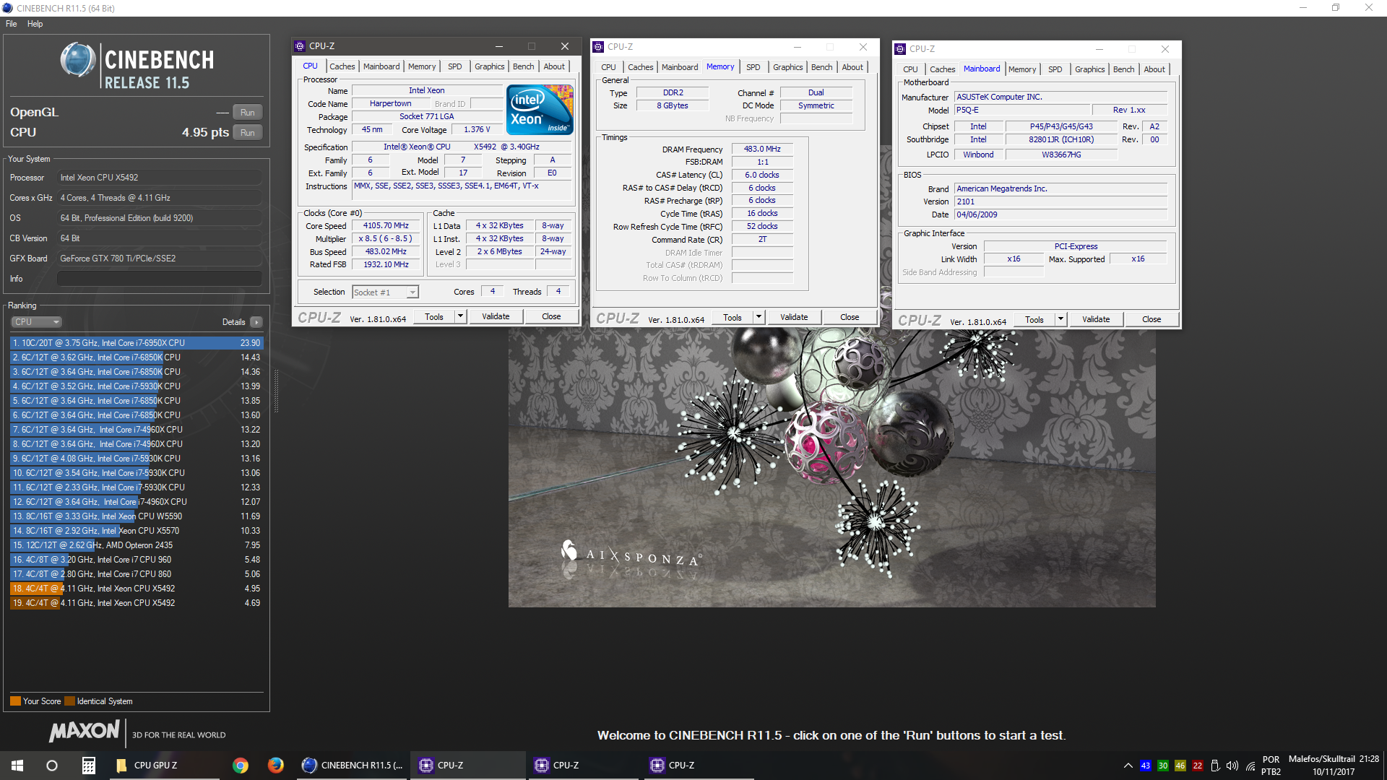
Task: Click Your Score orange legend swatch
Action: [x=15, y=701]
